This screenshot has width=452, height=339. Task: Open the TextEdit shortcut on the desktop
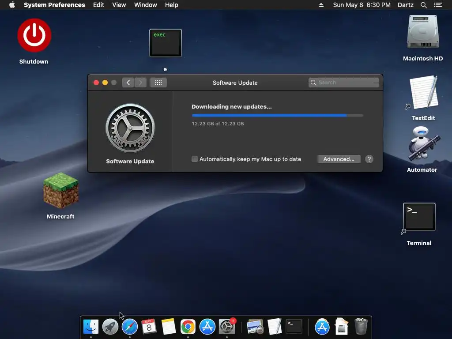point(424,92)
